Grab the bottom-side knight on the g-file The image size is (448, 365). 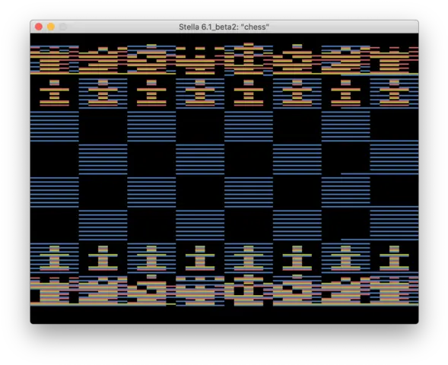pyautogui.click(x=346, y=290)
